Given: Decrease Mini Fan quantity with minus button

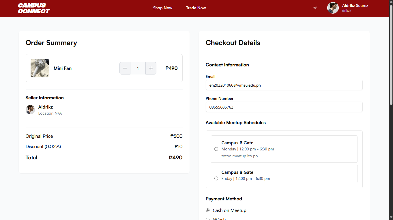Looking at the screenshot, I should [125, 68].
